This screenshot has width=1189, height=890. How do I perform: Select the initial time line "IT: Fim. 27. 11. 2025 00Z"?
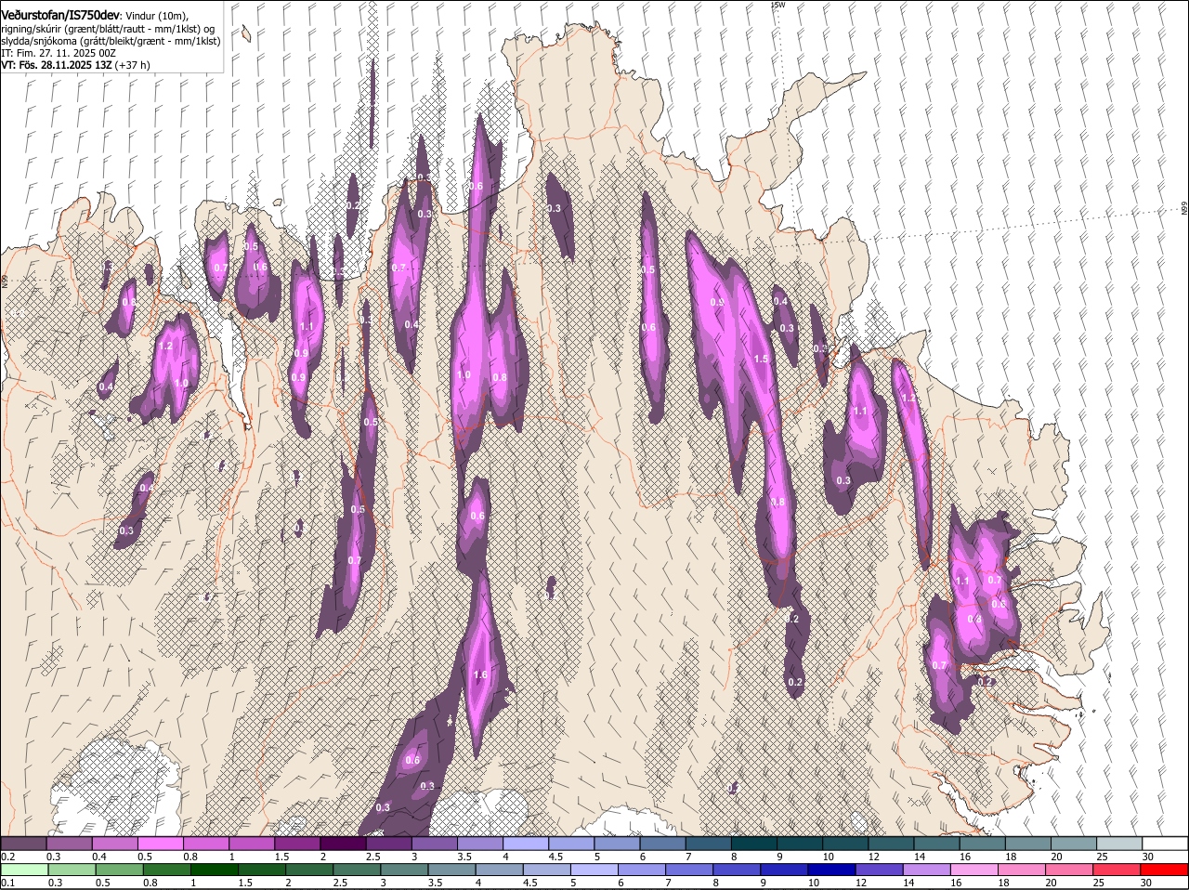pyautogui.click(x=58, y=53)
